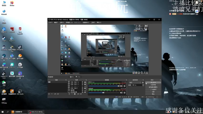This screenshot has height=114, width=203.
Task: Decrease the transition duration with the down arrow
Action: [143, 86]
